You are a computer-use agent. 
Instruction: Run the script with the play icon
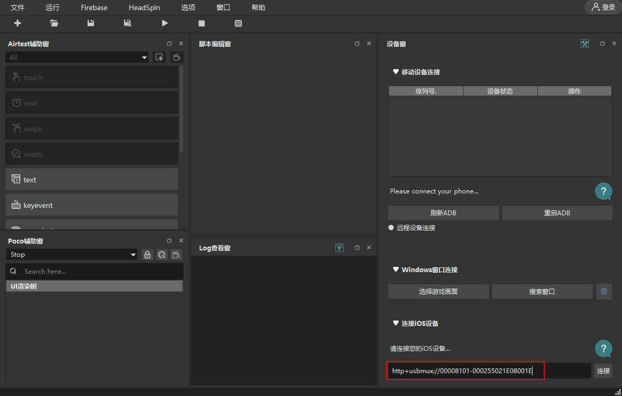165,23
